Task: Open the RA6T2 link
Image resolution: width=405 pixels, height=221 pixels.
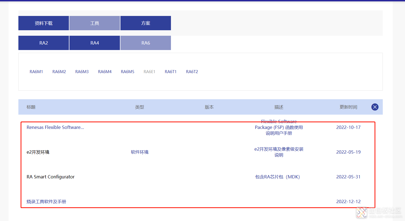Action: point(192,72)
